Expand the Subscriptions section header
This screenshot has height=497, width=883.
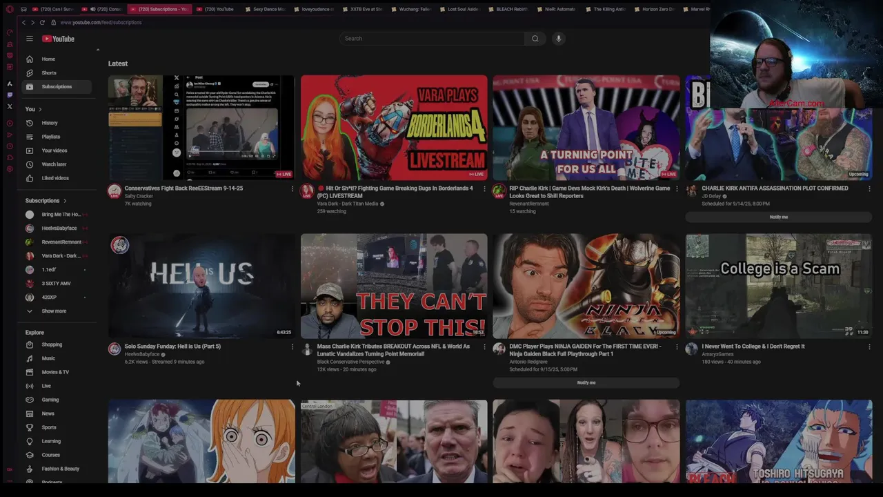click(46, 201)
